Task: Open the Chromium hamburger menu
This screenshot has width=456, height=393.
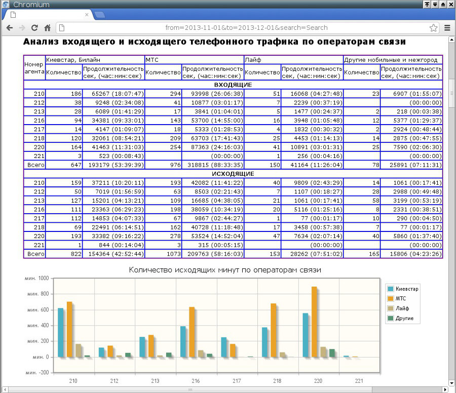Action: coord(447,28)
